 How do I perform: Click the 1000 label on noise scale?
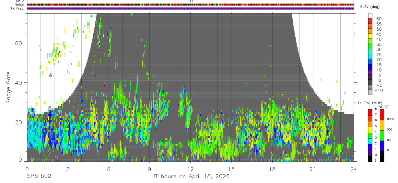(x=389, y=130)
